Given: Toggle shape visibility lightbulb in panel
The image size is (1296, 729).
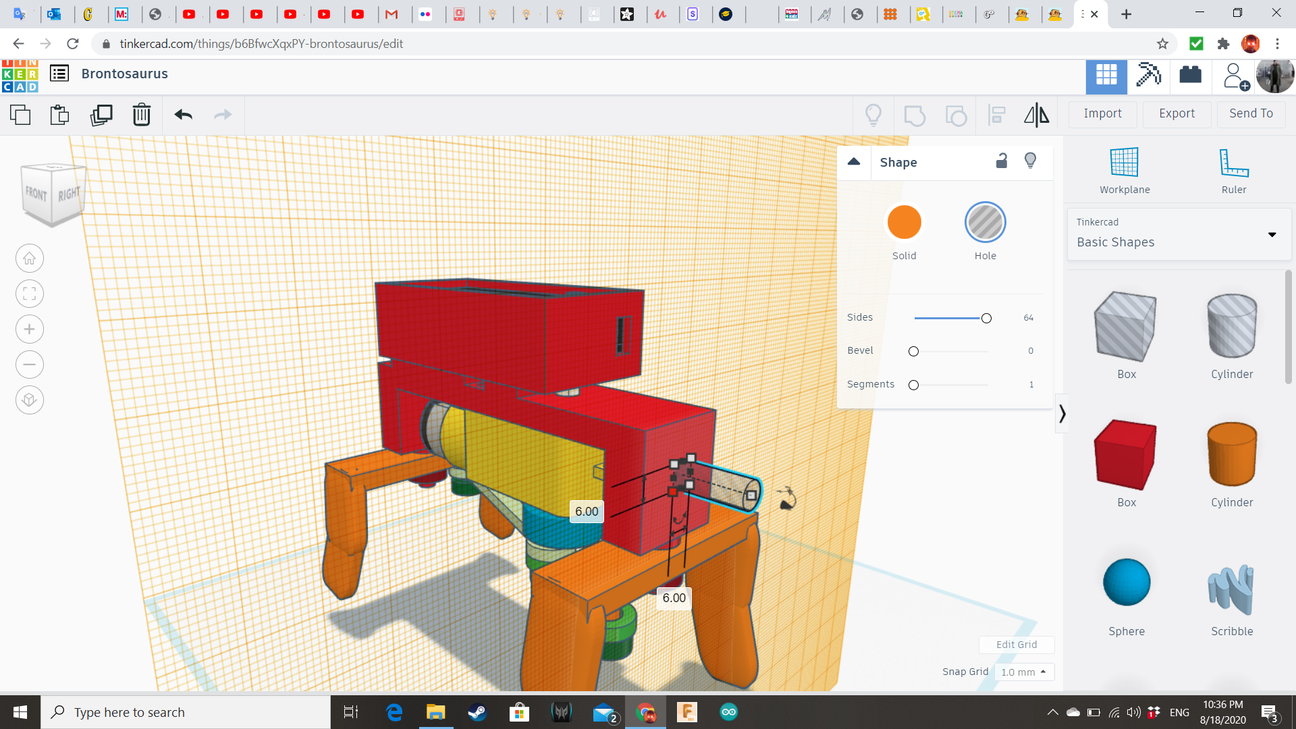Looking at the screenshot, I should pos(1030,161).
